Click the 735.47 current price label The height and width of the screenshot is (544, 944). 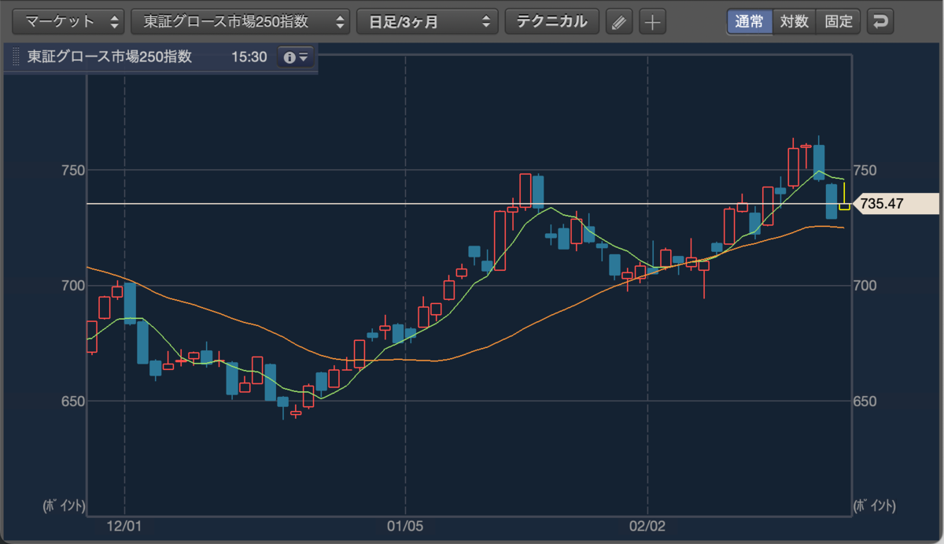pyautogui.click(x=896, y=204)
